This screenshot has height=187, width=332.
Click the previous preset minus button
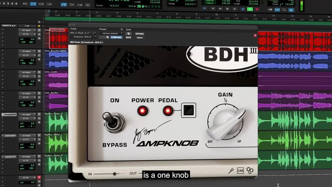click(x=101, y=37)
